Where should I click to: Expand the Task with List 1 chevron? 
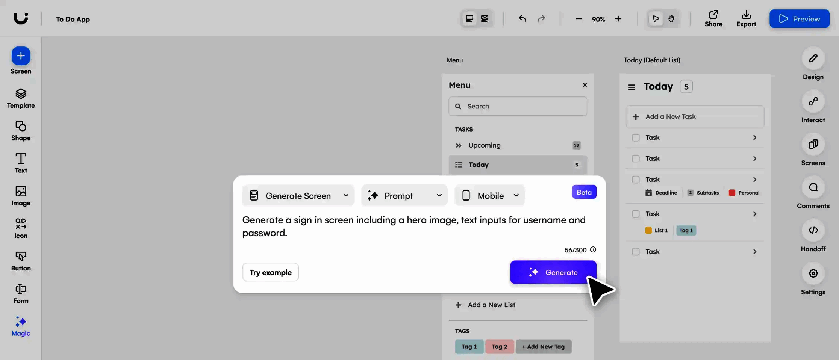coord(755,214)
